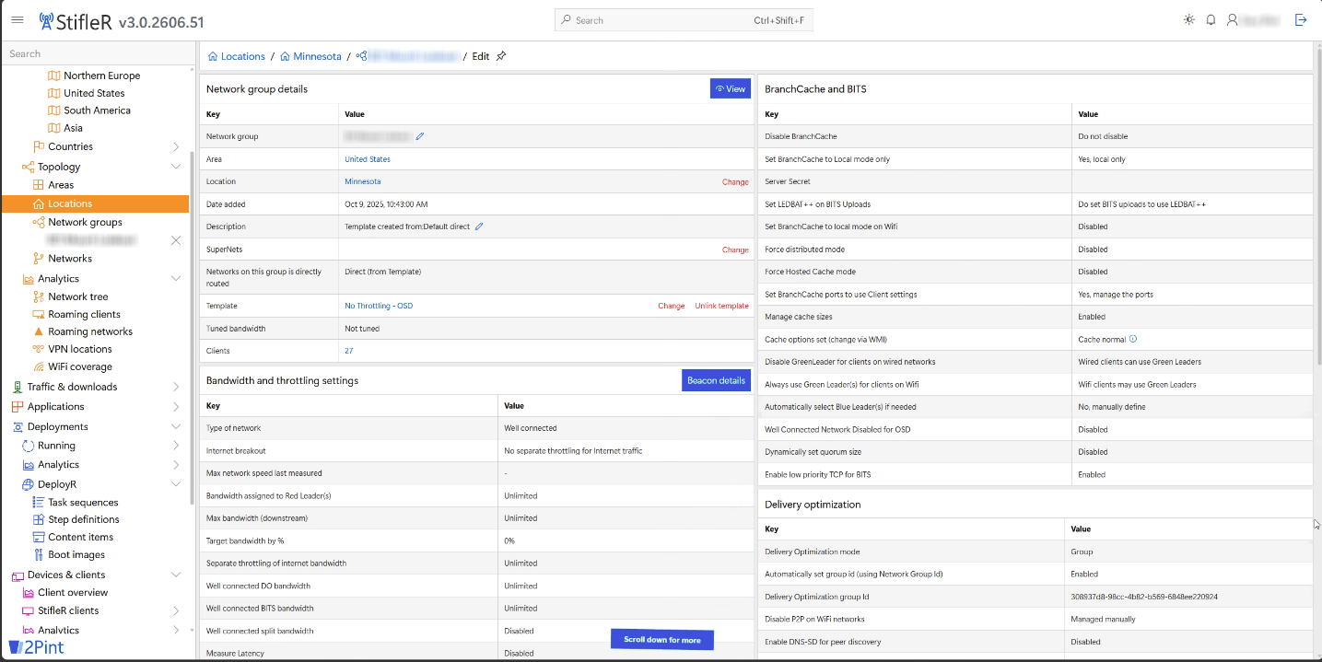Click the Roaming networks warning triangle icon
Image resolution: width=1322 pixels, height=662 pixels.
[x=39, y=331]
